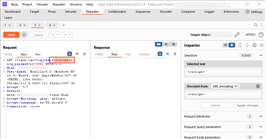Click the Decoded from text field
Viewport: 265px width, 139px height.
tap(223, 94)
